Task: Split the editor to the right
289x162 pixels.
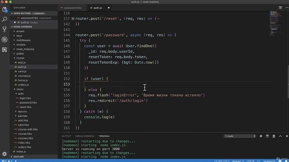Action: [x=280, y=8]
